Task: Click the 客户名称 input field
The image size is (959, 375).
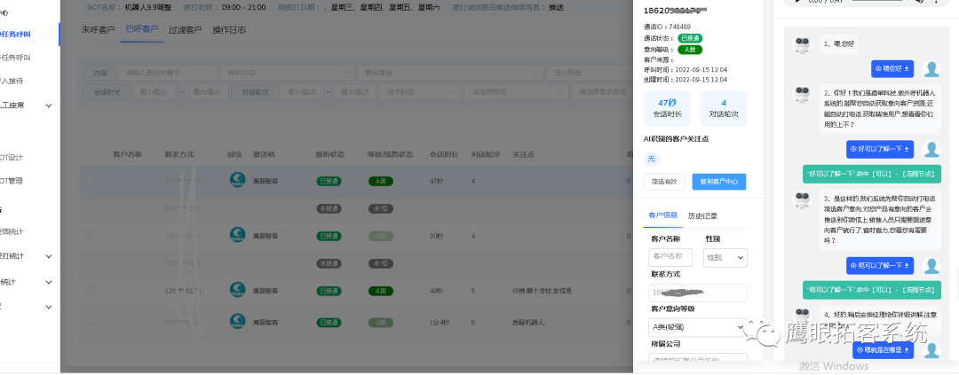Action: click(670, 256)
